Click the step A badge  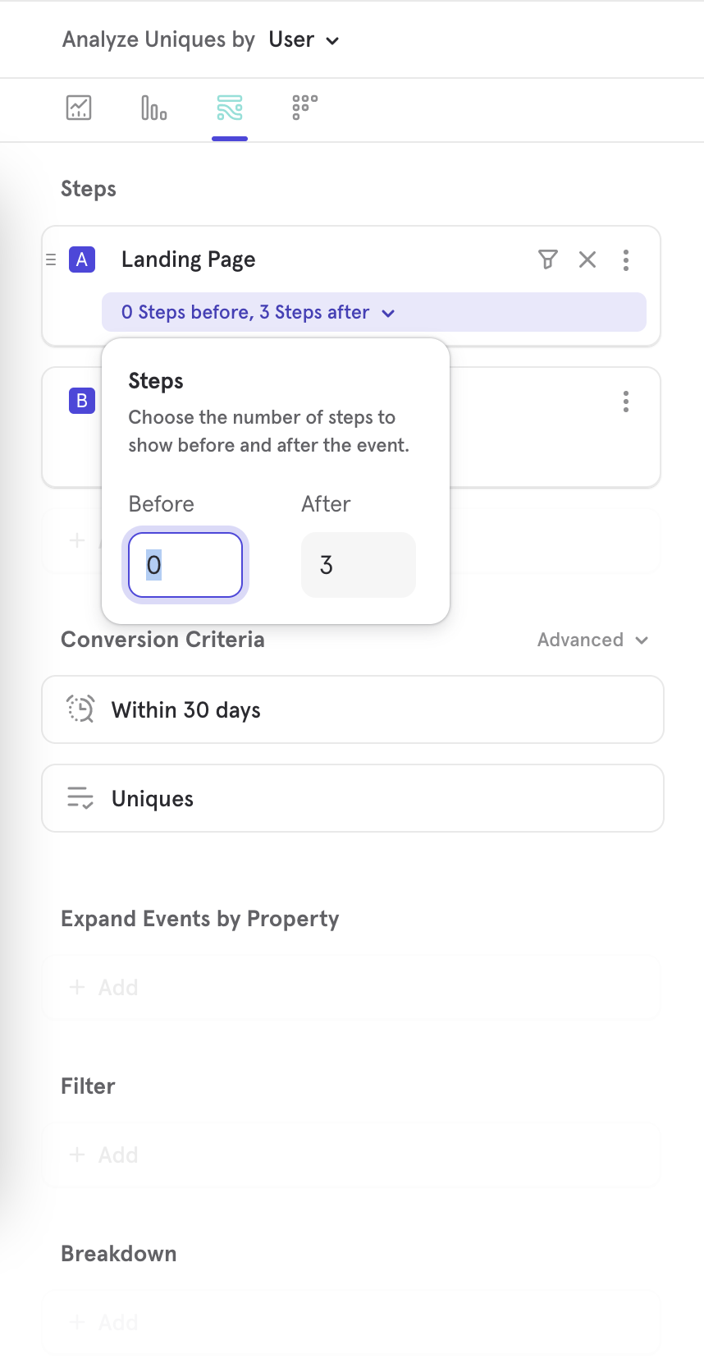[x=82, y=259]
